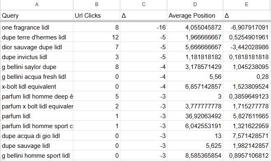Click the clicks delta value -16

point(143,28)
